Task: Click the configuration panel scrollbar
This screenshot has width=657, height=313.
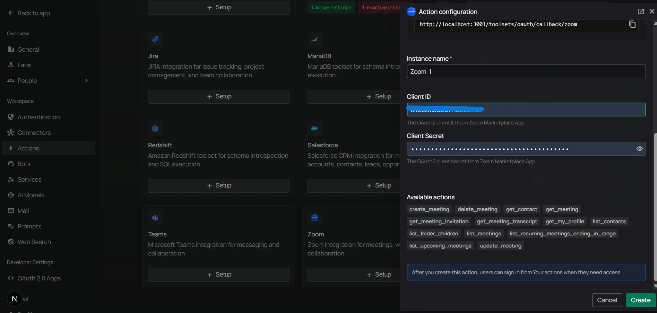Action: point(655,207)
